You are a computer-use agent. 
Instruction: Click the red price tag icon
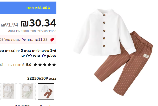point(52,40)
